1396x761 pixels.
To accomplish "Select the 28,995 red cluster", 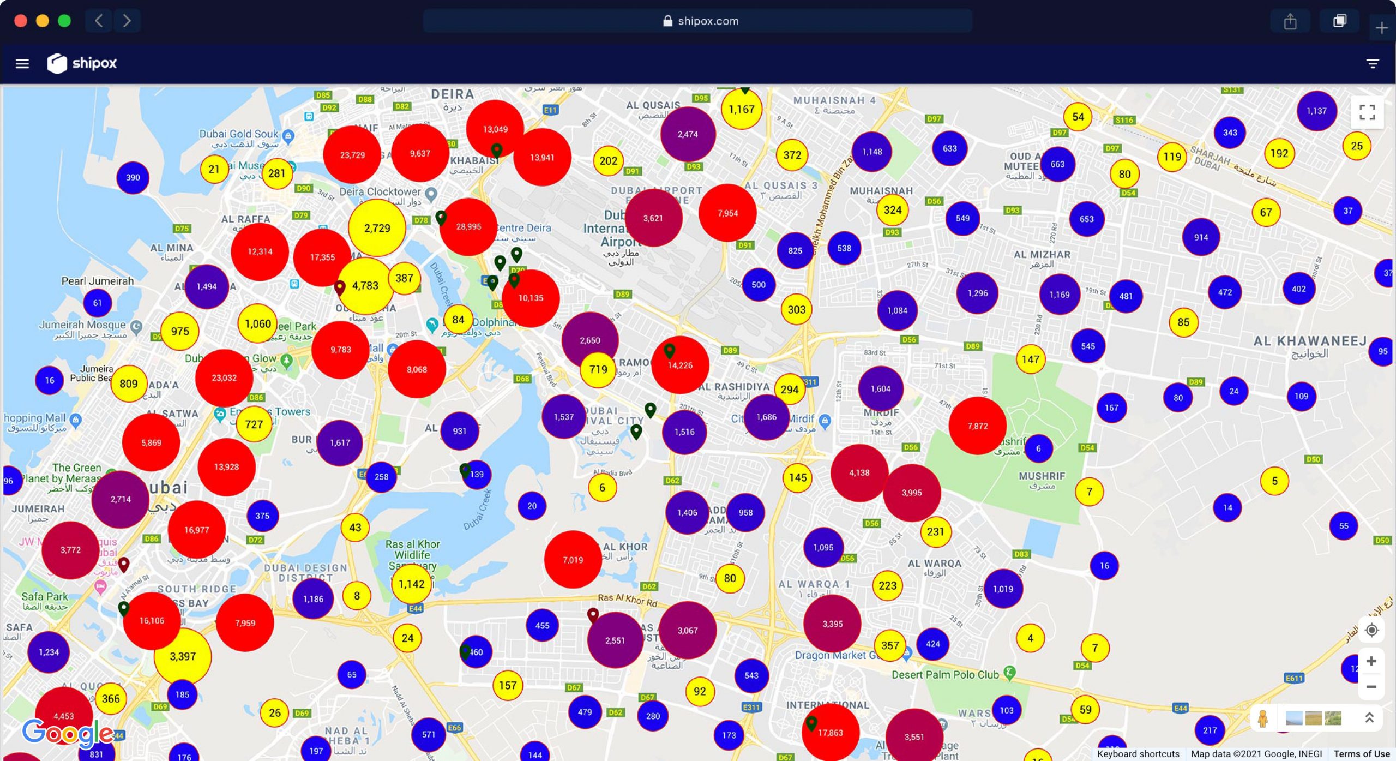I will 468,226.
